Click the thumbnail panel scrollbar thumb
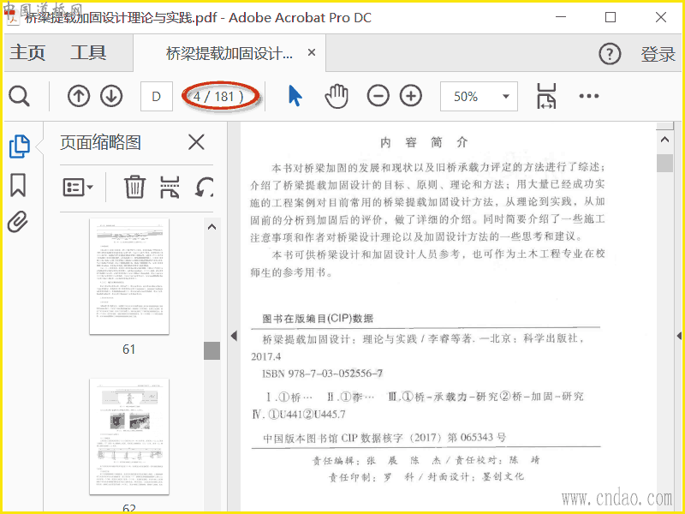The width and height of the screenshot is (685, 514). [x=211, y=351]
